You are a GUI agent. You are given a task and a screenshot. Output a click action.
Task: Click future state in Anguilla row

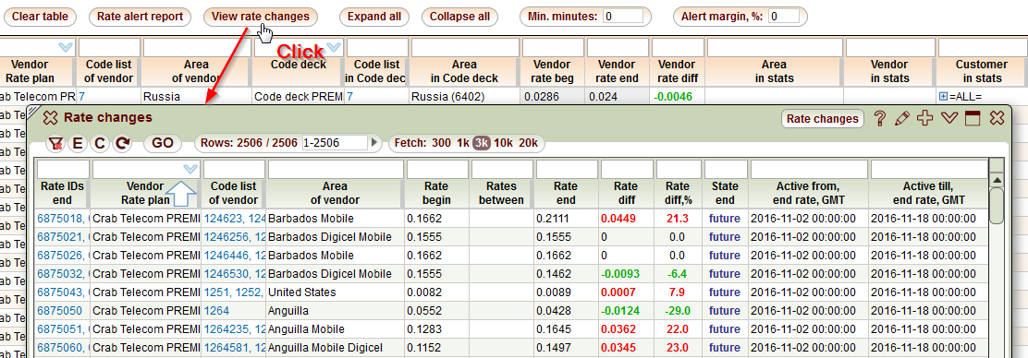click(725, 310)
